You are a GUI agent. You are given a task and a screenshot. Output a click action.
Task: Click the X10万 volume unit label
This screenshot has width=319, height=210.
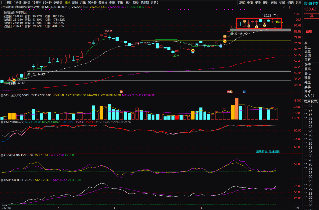tap(295, 118)
